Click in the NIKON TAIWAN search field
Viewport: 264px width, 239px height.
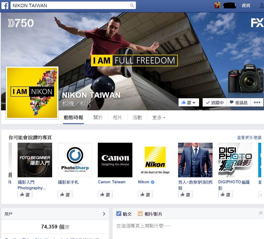tap(70, 6)
